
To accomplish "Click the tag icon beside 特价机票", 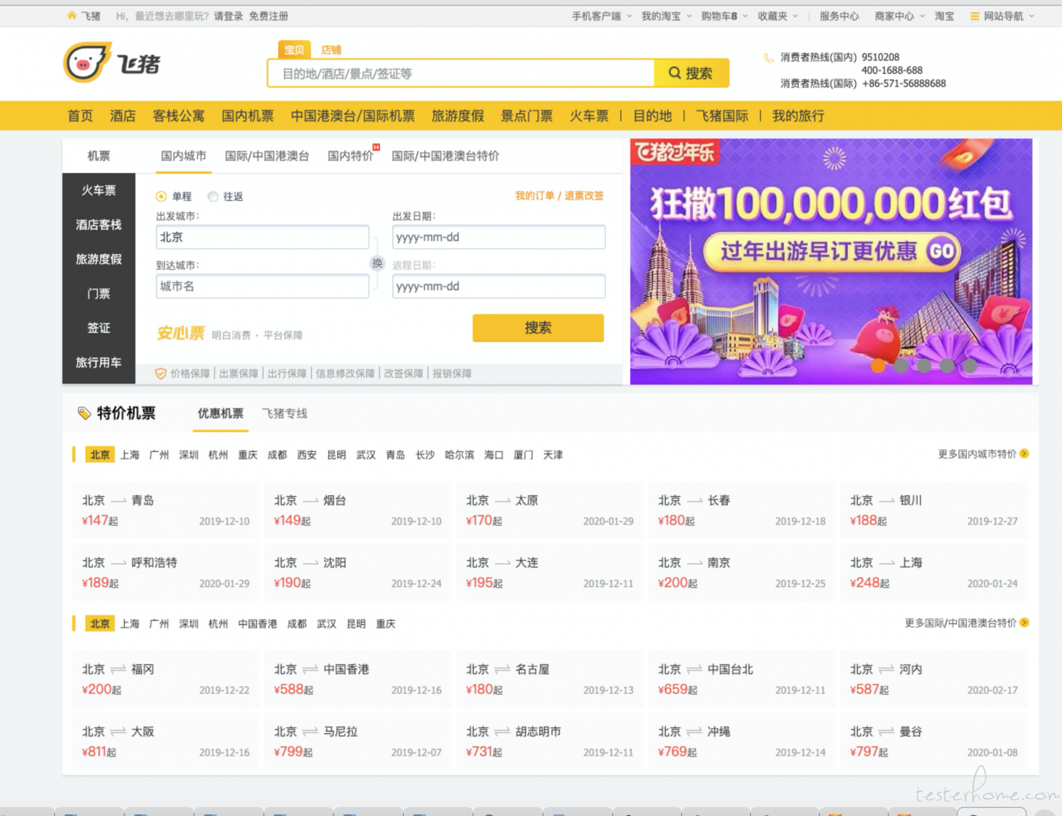I will [x=84, y=413].
